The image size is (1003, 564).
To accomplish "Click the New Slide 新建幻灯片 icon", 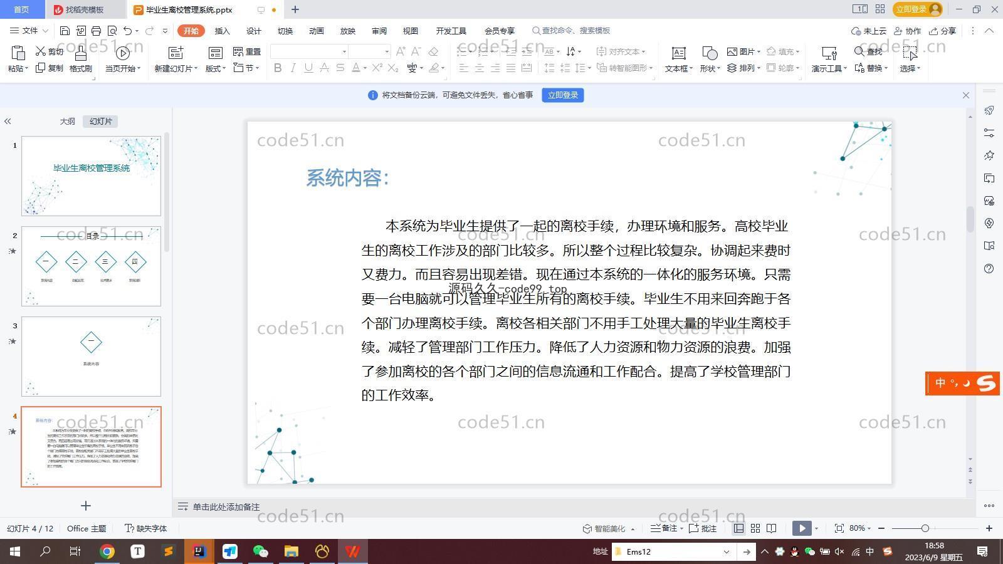I will coord(176,53).
